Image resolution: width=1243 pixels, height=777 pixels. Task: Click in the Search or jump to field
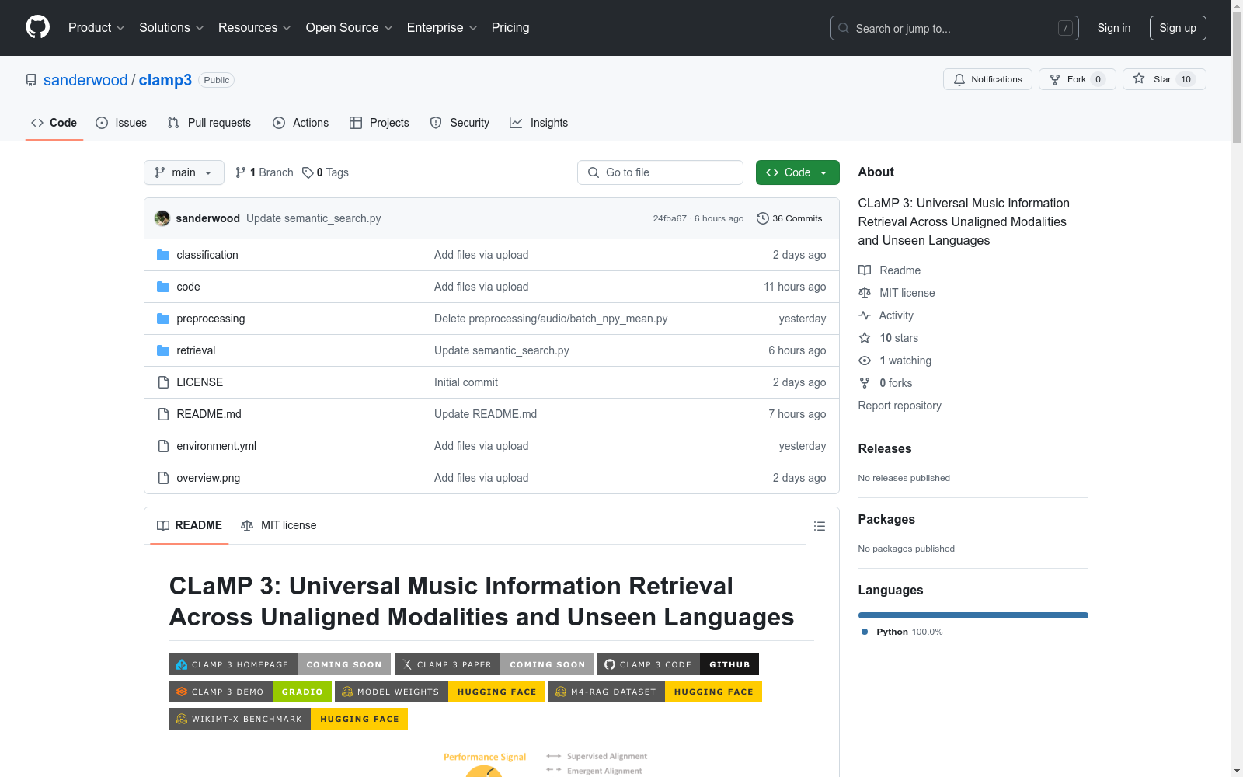[955, 28]
